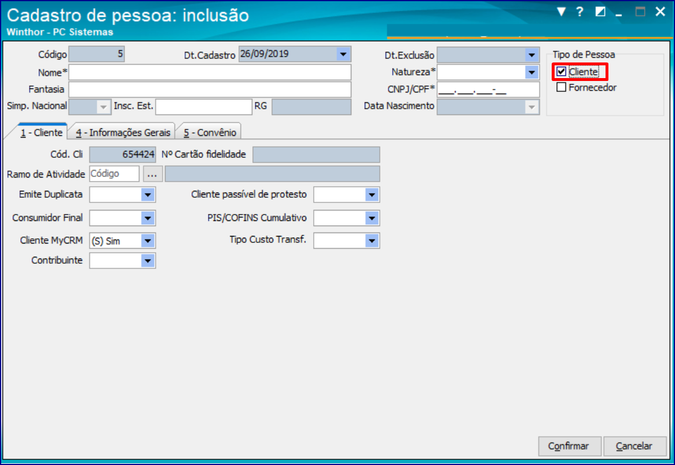Check the Fornecedor checkbox
Screen dimensions: 675x465
pyautogui.click(x=561, y=87)
